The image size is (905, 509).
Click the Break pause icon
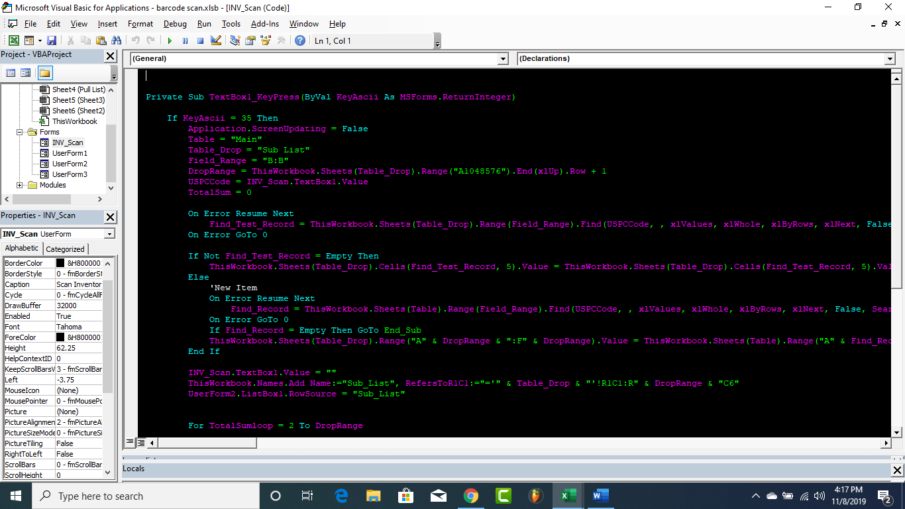tap(185, 40)
